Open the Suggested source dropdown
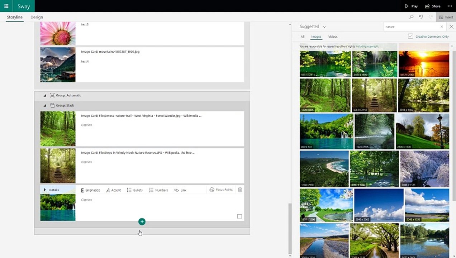 coord(313,27)
